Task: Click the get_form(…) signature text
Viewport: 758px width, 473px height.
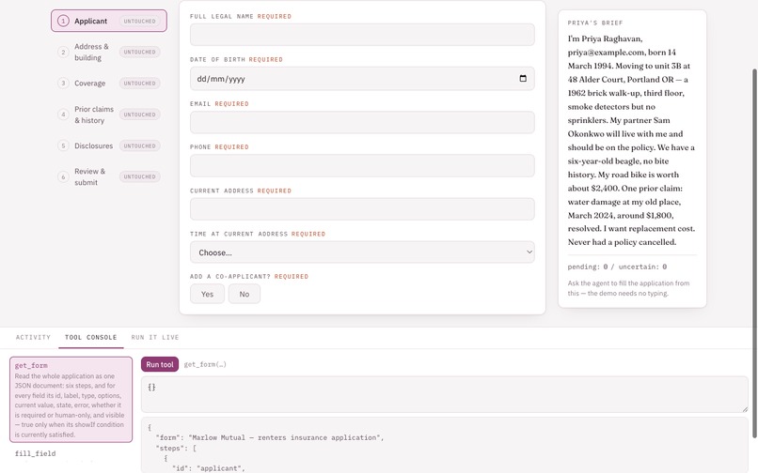Action: tap(205, 364)
